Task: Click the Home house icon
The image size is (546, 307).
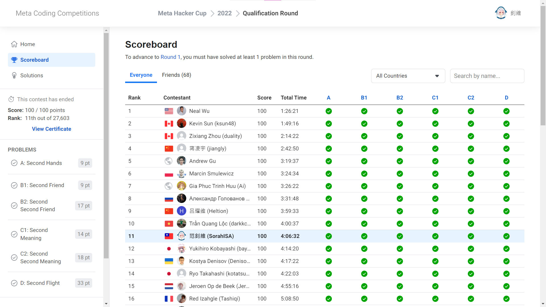Action: [14, 44]
